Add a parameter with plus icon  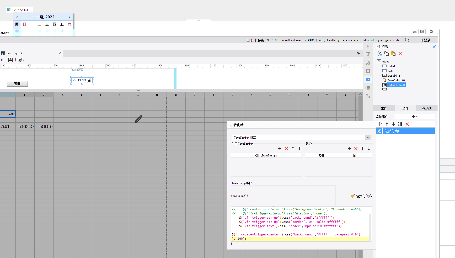click(349, 149)
